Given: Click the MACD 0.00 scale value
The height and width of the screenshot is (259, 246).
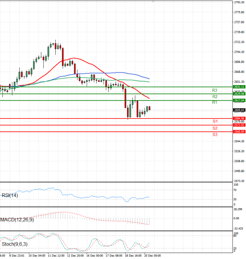Looking at the screenshot, I should pyautogui.click(x=236, y=218).
